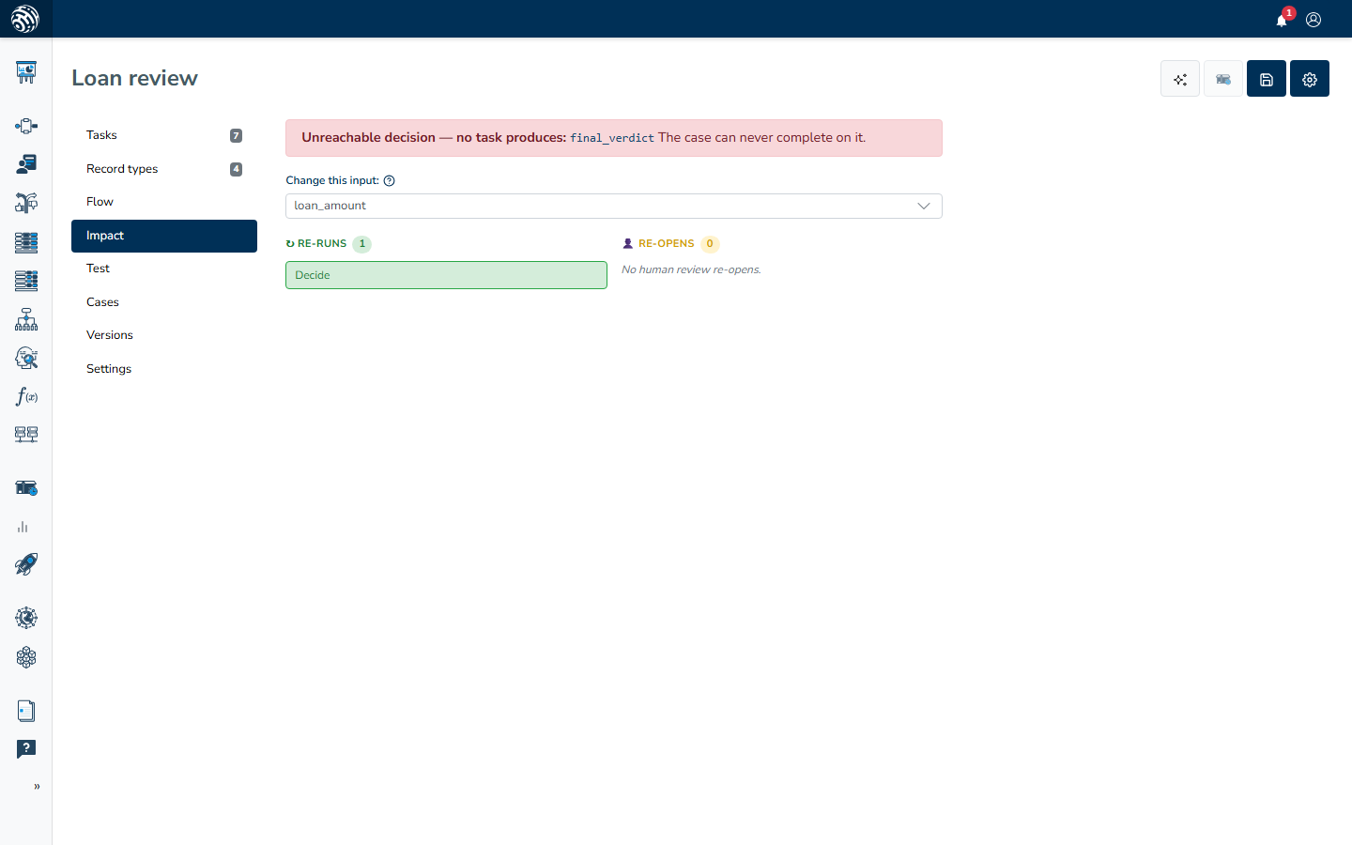
Task: Click the help icon beside Change this input
Action: coord(390,181)
